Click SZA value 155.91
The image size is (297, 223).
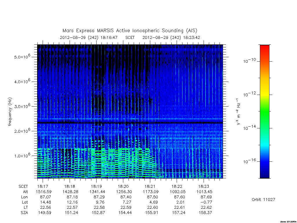pos(151,213)
